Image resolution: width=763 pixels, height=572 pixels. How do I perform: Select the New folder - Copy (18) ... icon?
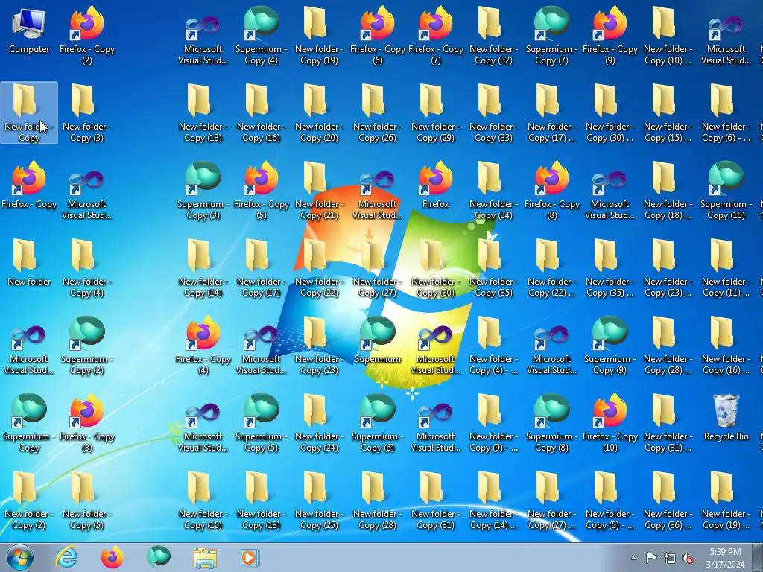pos(668,190)
